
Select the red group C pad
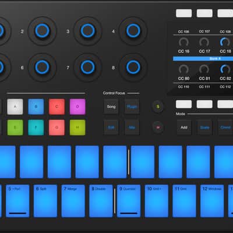coord(57,107)
